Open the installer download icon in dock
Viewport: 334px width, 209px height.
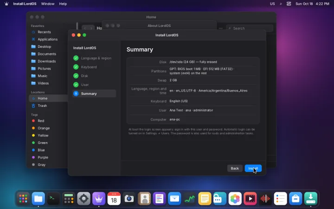[x=310, y=199]
